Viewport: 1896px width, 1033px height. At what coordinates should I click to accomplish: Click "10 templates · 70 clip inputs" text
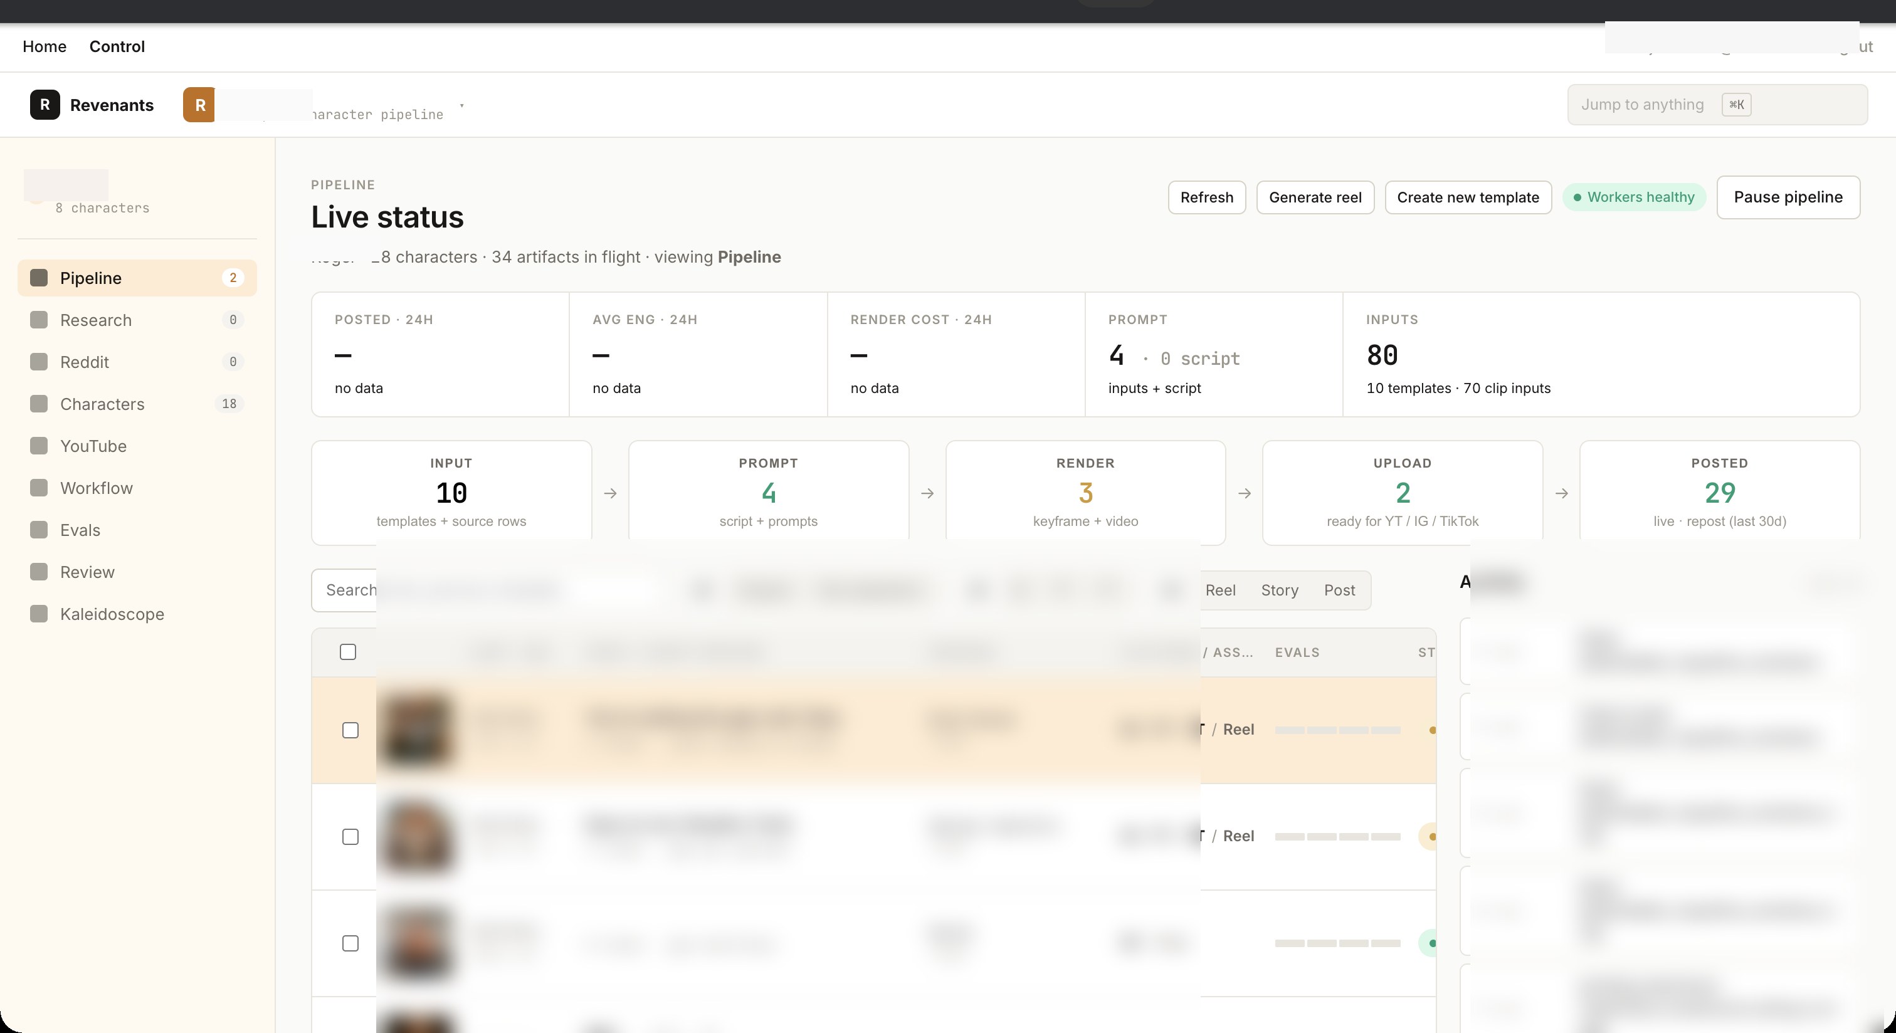tap(1458, 388)
